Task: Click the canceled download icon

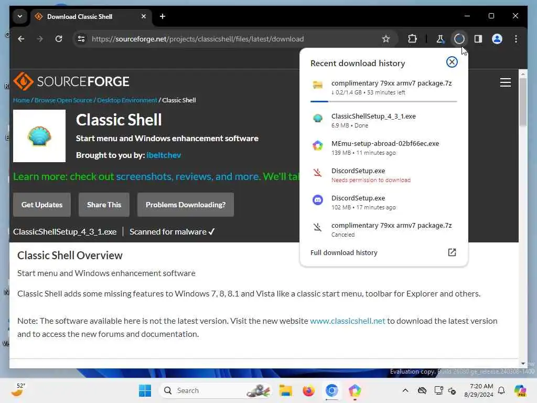Action: coord(317,227)
